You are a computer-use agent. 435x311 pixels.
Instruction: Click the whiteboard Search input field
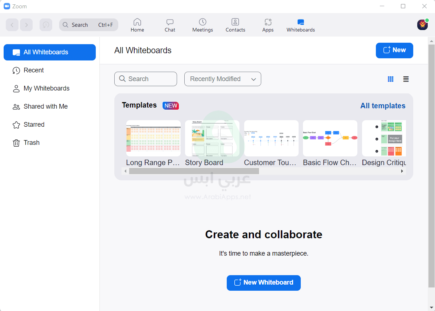coord(145,79)
